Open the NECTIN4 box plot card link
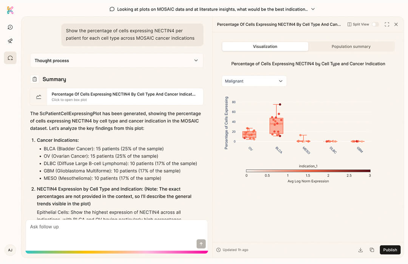 124,97
